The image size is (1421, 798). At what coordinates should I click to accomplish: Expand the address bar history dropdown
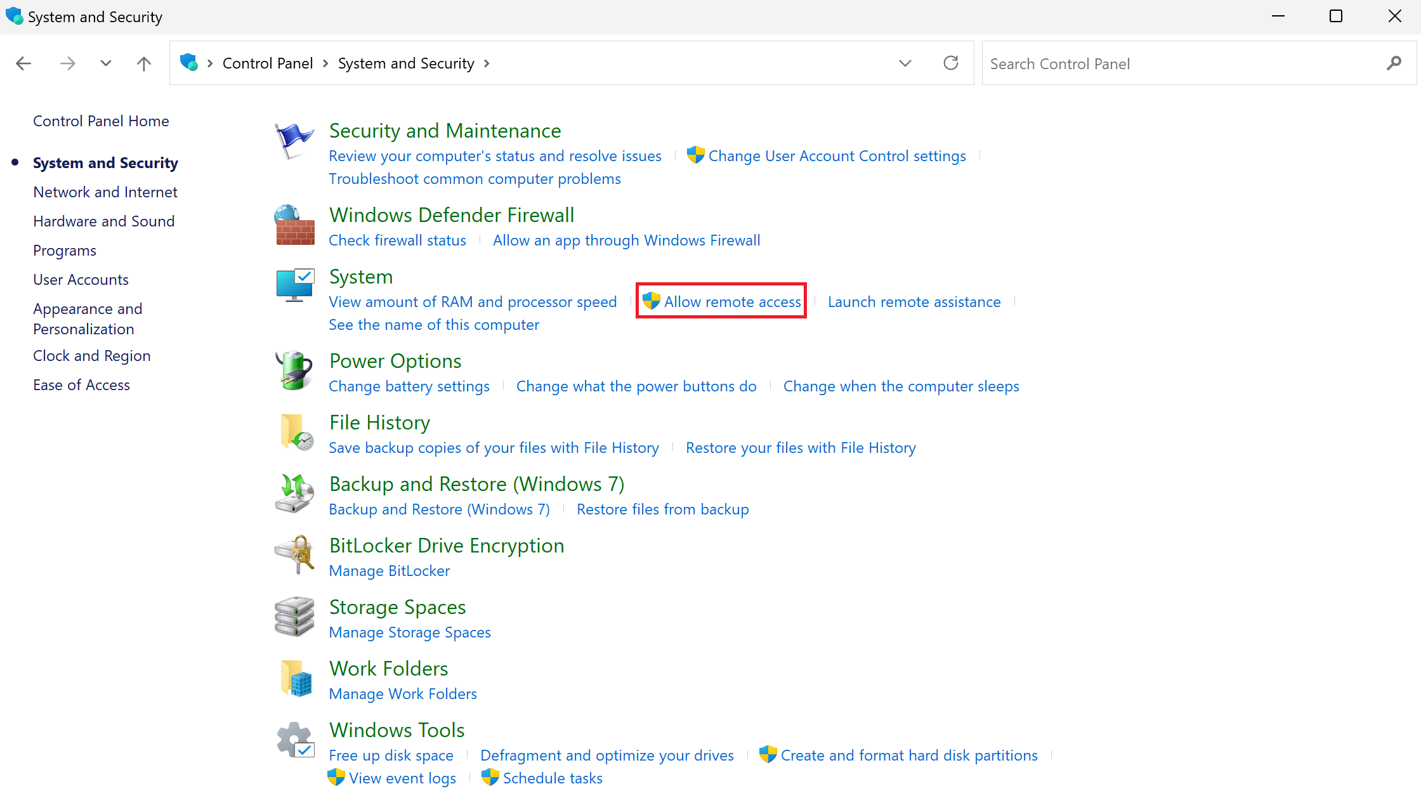pos(905,63)
